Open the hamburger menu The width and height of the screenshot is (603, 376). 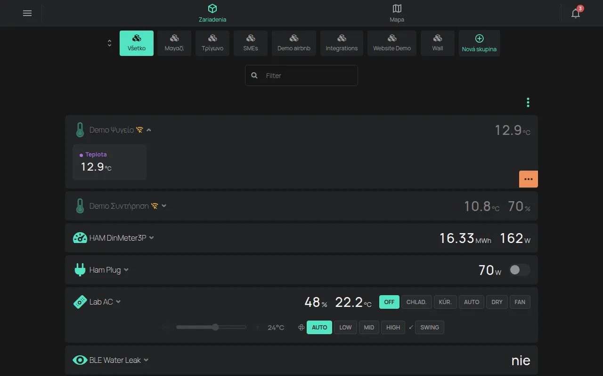click(27, 13)
